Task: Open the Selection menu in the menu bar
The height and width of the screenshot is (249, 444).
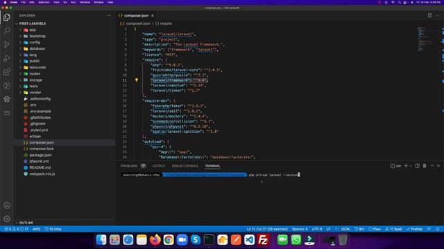Action: click(44, 2)
